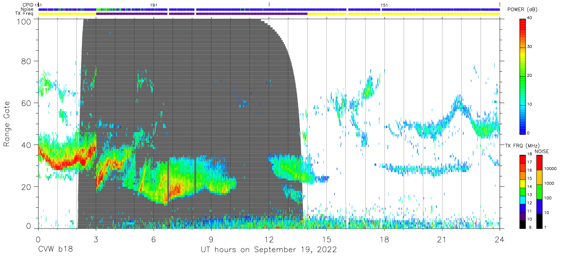Click the "POWER (dB)" colorbar title

(523, 10)
